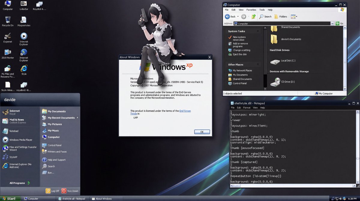Open the Recycle Bin desktop icon
Image resolution: width=360 pixels, height=201 pixels.
coord(7,21)
